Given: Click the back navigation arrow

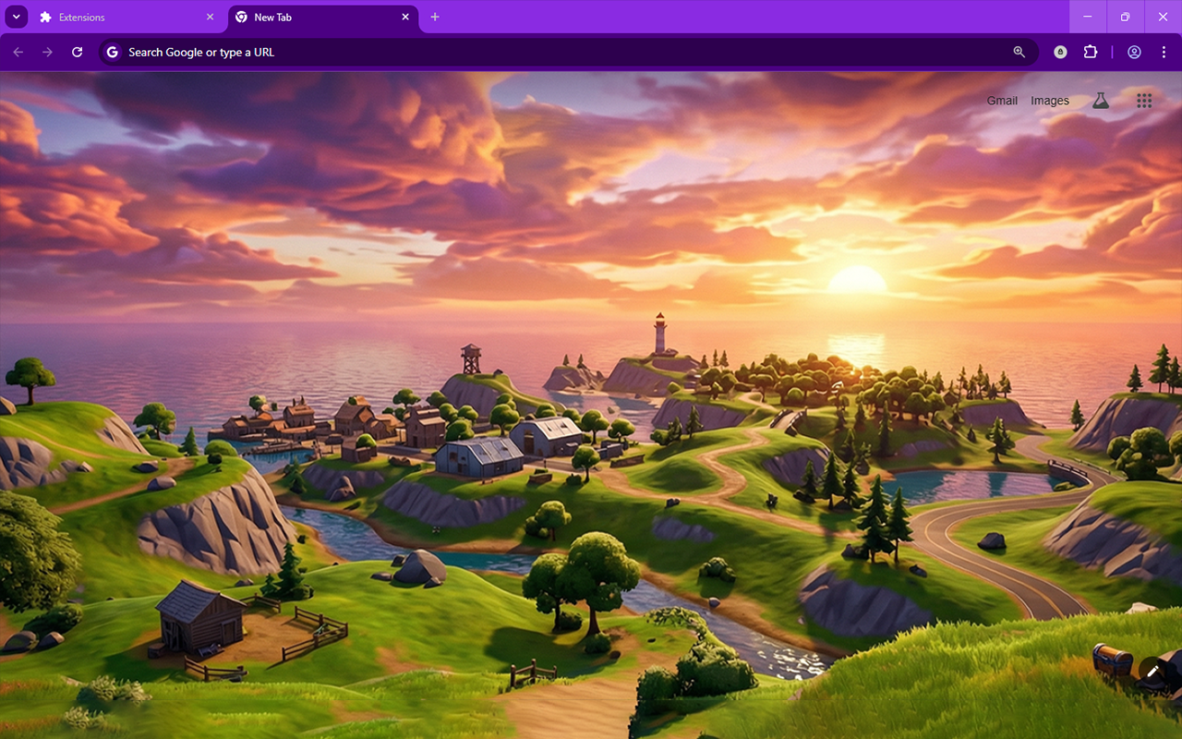Looking at the screenshot, I should point(18,52).
